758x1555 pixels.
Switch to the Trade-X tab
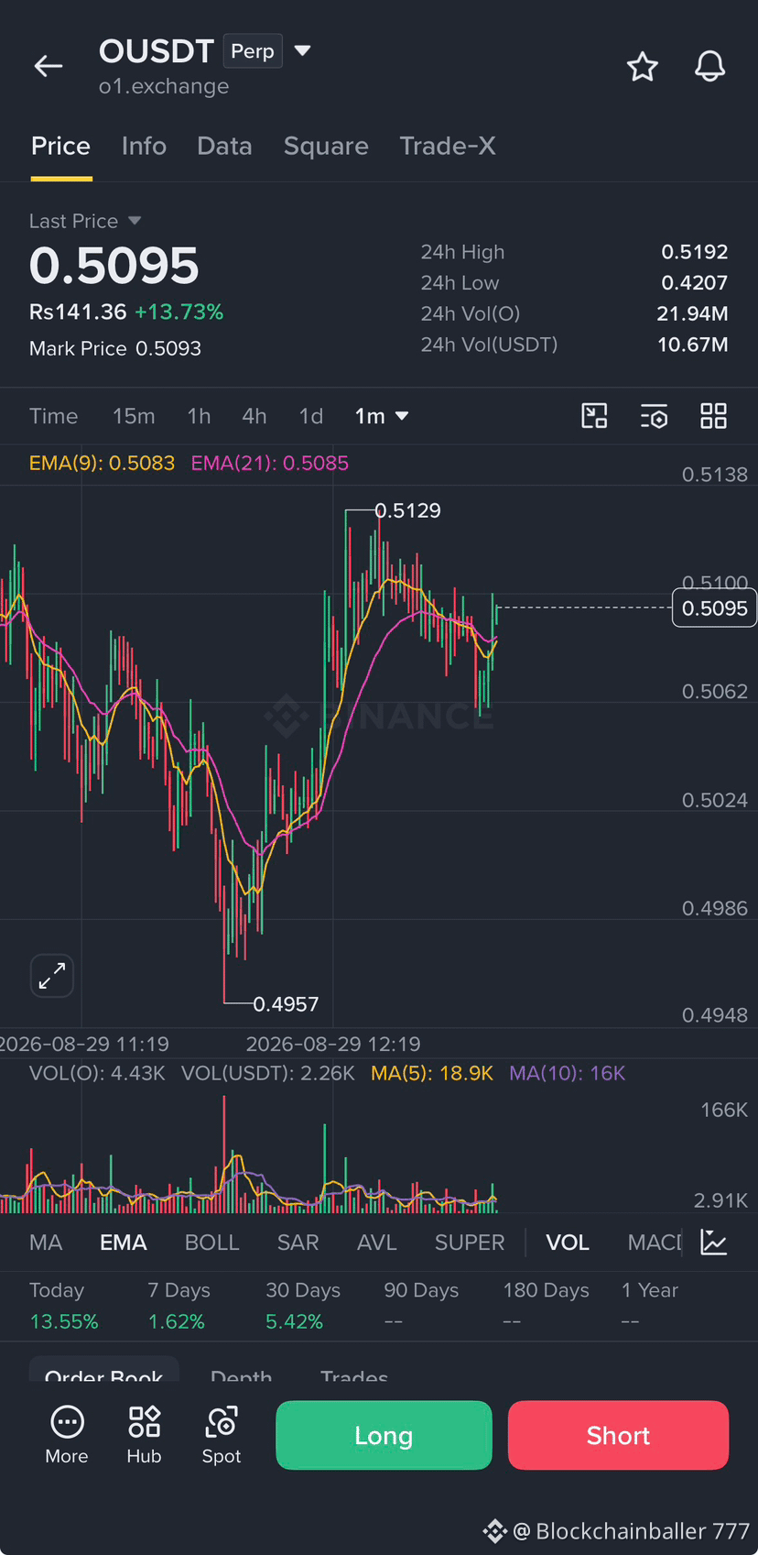(448, 146)
